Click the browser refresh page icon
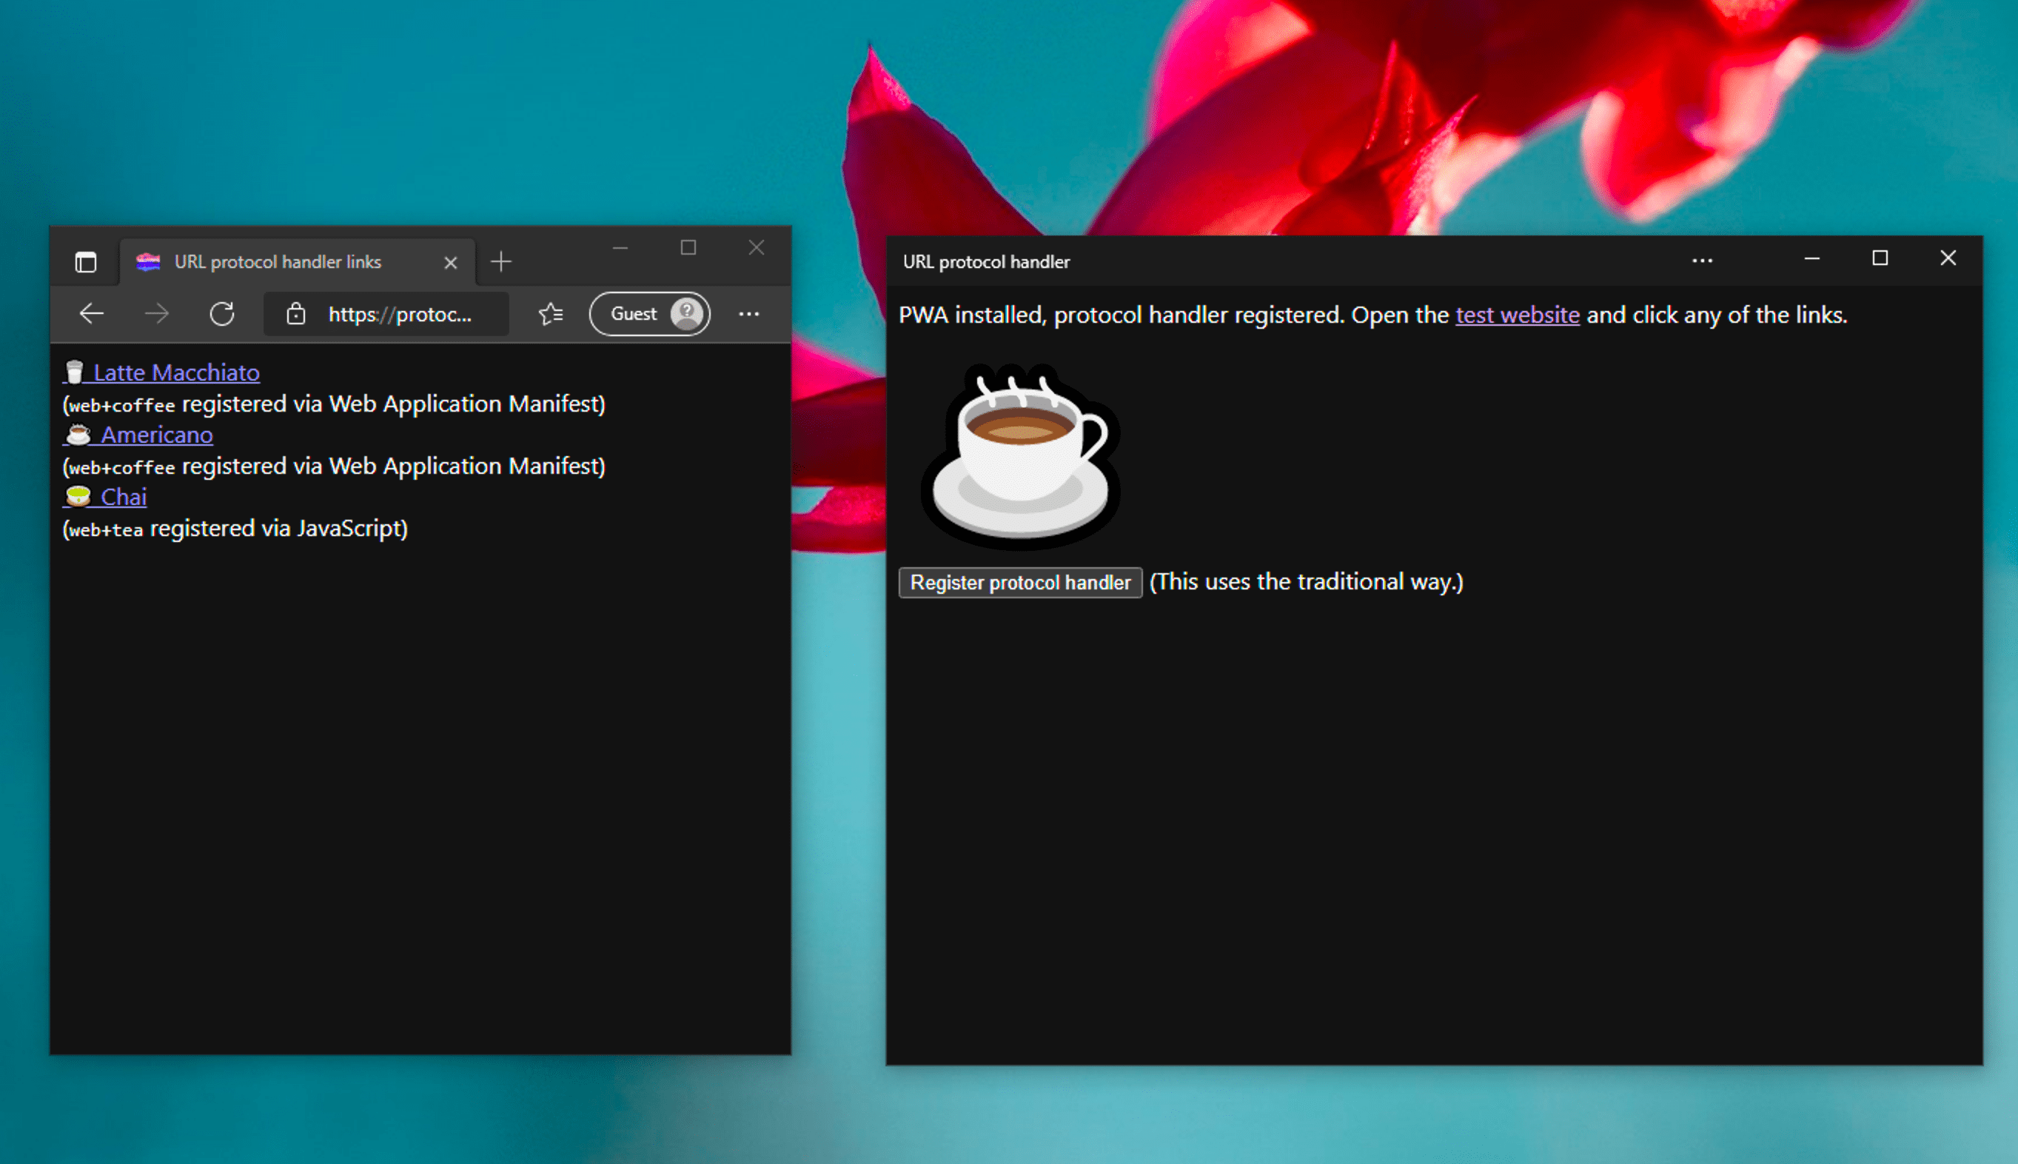2018x1164 pixels. coord(222,312)
